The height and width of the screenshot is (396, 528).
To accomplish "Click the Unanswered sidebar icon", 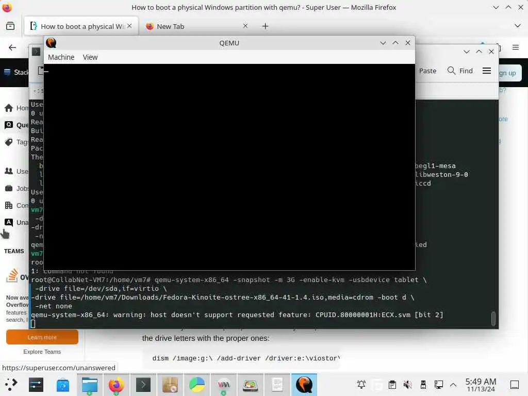I will coord(9,222).
